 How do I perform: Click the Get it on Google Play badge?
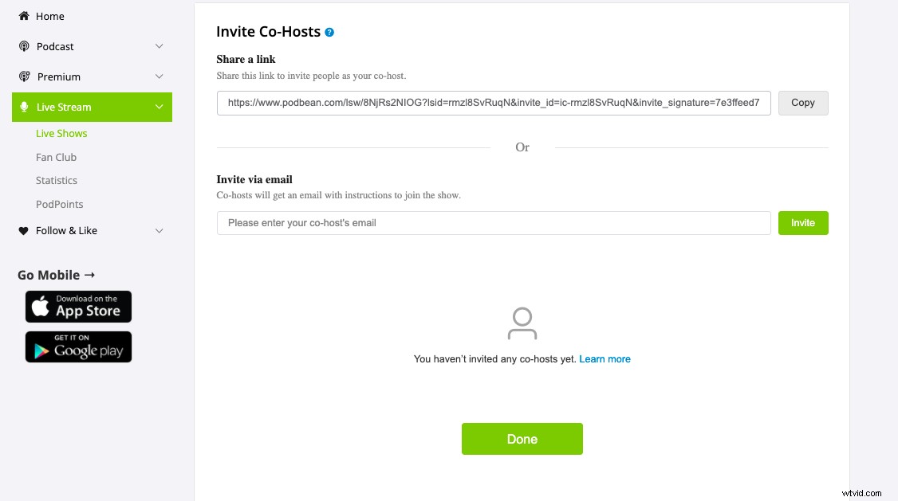tap(78, 347)
